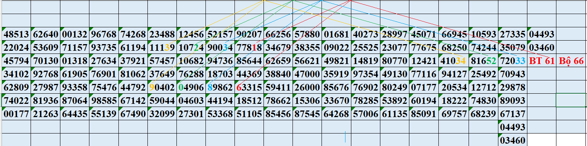Select the red Bộ 66 cell
This screenshot has width=587, height=146.
click(x=571, y=61)
